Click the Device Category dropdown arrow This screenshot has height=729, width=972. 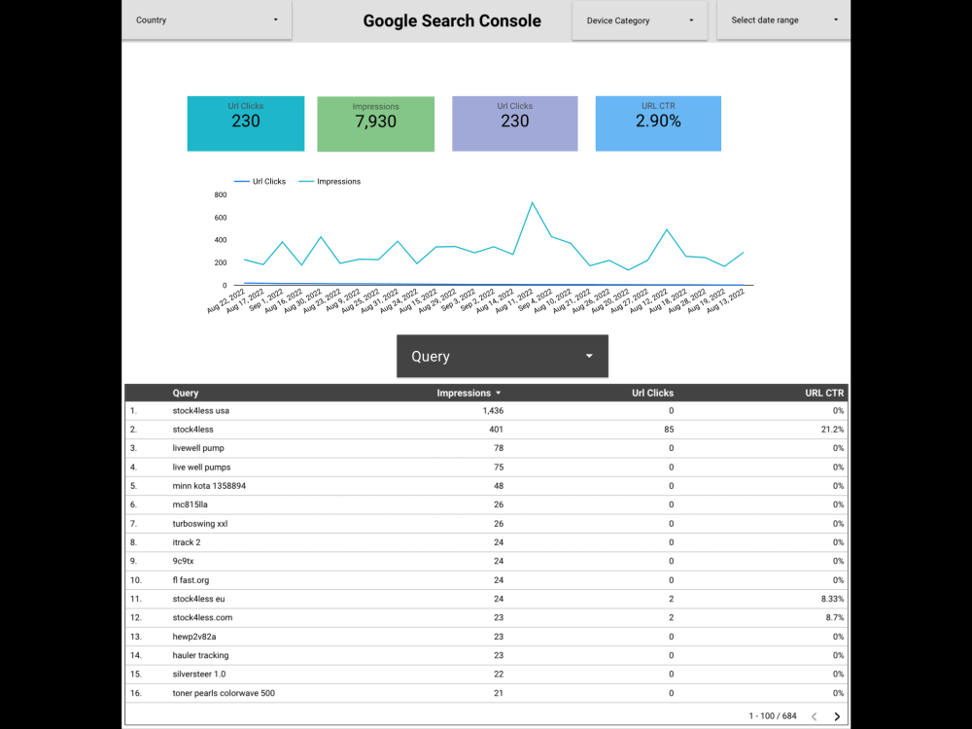693,19
